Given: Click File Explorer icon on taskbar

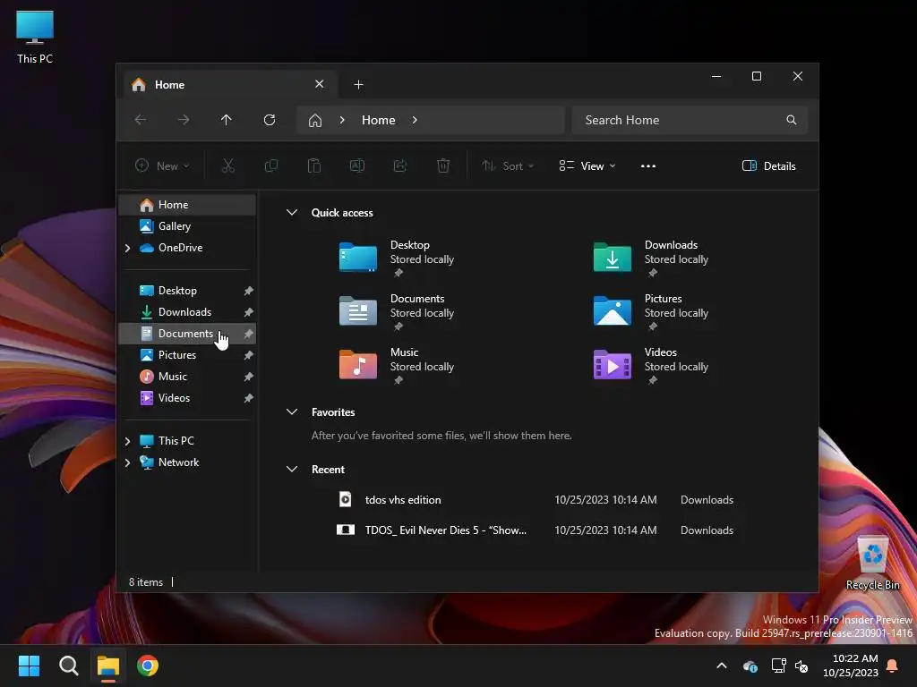Looking at the screenshot, I should tap(108, 666).
